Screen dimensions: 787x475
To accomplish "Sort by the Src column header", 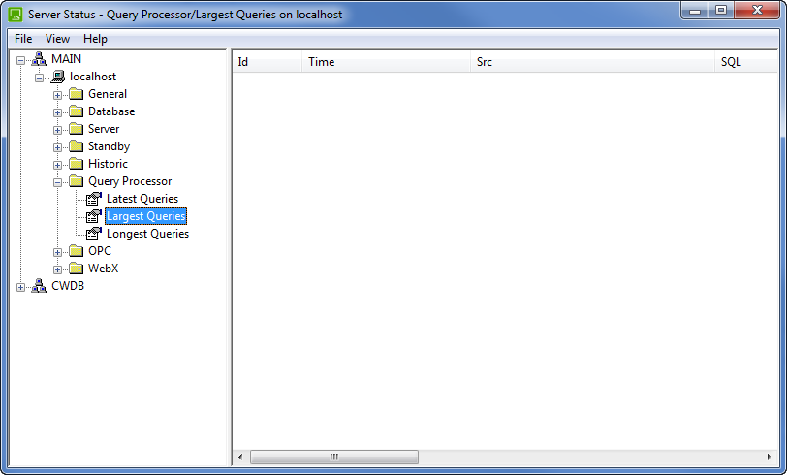I will point(592,62).
